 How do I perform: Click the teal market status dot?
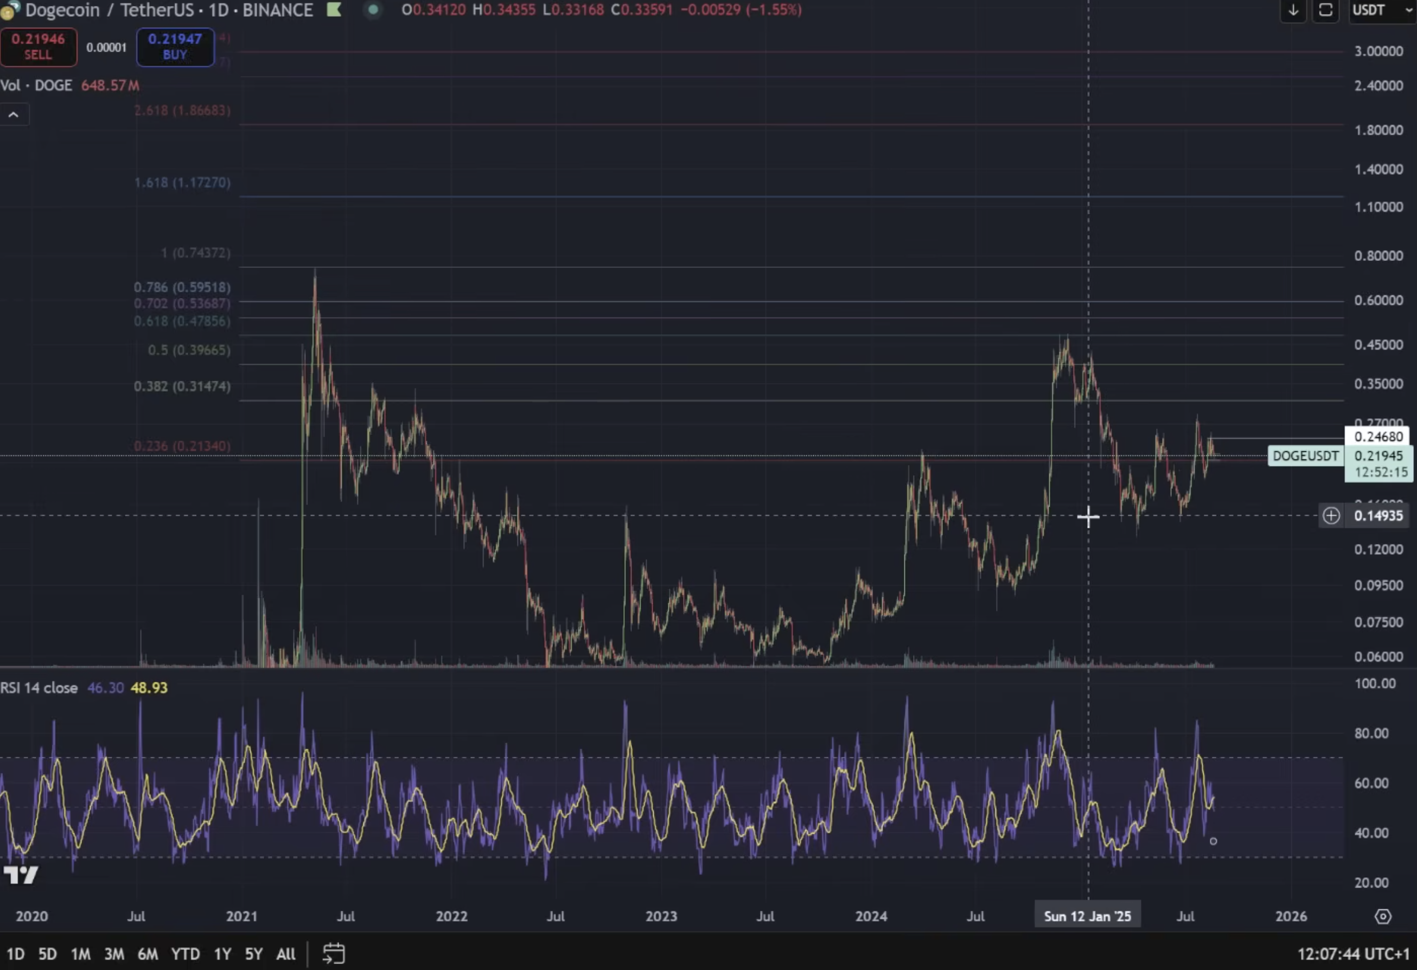click(x=373, y=10)
